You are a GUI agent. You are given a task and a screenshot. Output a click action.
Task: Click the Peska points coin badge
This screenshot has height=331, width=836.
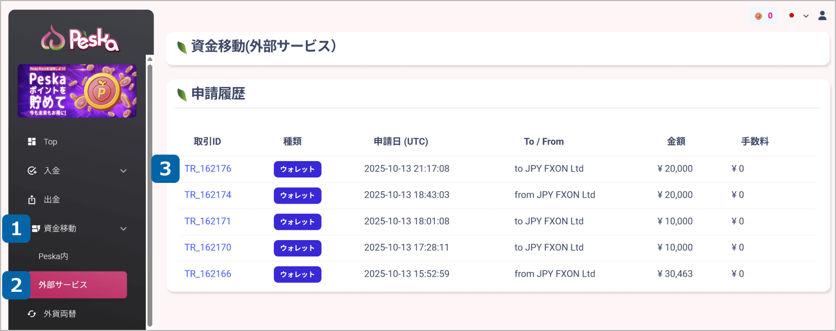[x=764, y=16]
